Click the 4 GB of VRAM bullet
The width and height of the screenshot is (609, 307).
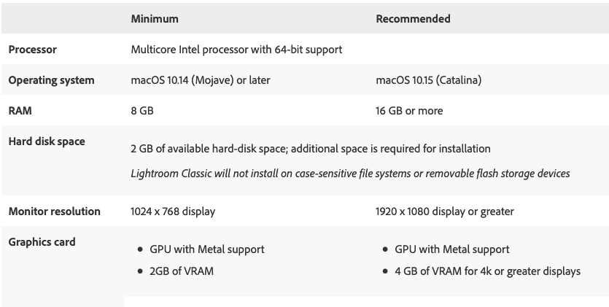click(487, 271)
